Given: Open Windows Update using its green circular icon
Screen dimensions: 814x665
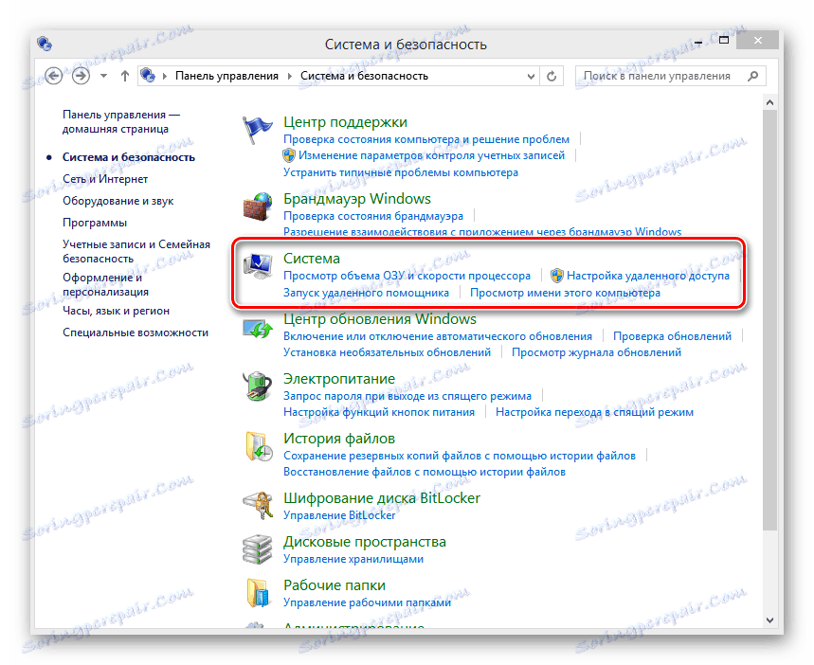Looking at the screenshot, I should click(x=257, y=327).
